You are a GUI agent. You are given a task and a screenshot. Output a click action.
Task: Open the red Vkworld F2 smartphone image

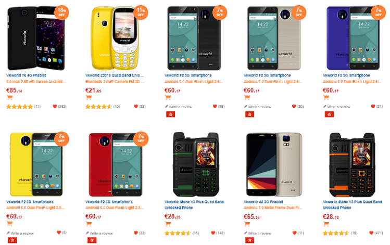click(116, 164)
